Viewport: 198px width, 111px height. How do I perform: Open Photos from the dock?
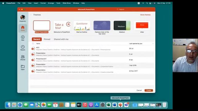[44, 105]
